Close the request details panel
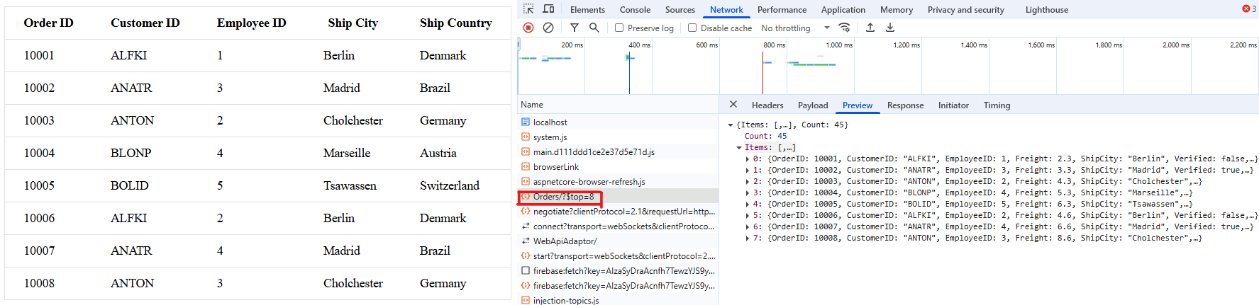1259x305 pixels. tap(733, 105)
